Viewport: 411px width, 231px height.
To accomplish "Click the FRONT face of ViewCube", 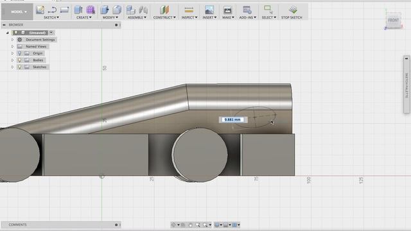I will pyautogui.click(x=394, y=20).
